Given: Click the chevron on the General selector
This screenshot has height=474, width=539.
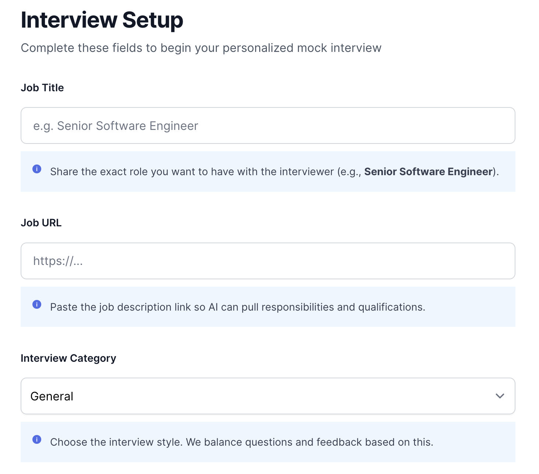Looking at the screenshot, I should coord(500,396).
